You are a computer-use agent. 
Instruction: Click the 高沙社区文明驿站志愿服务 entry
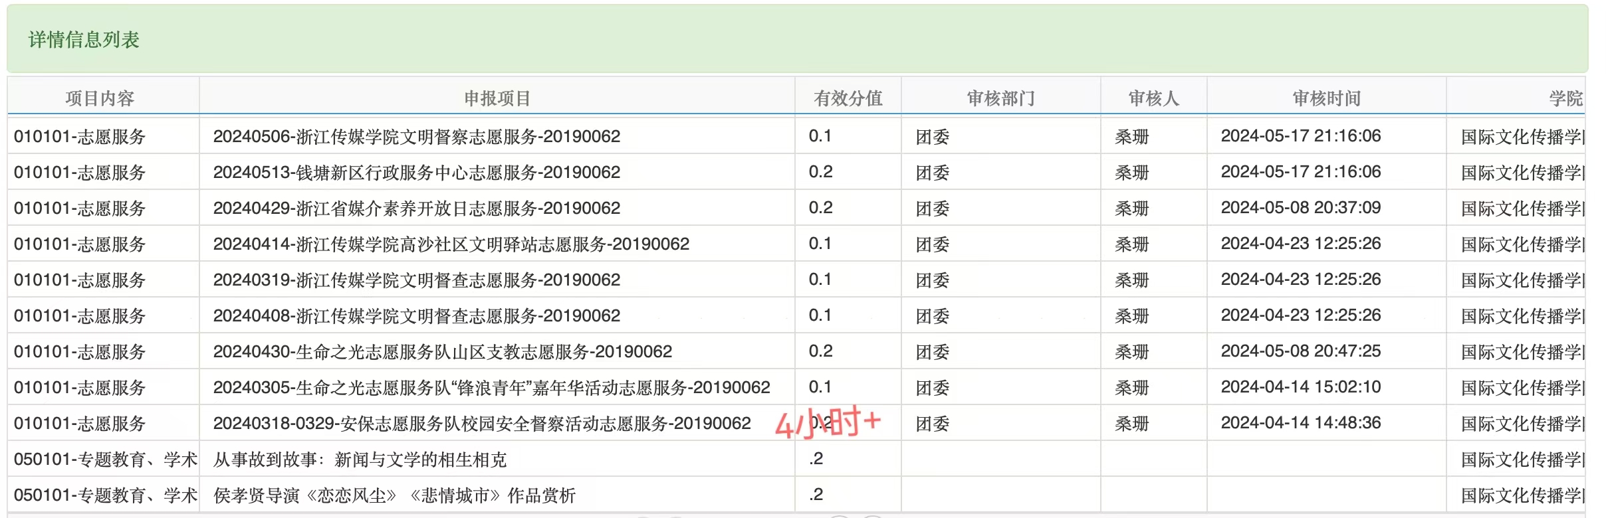click(x=451, y=244)
